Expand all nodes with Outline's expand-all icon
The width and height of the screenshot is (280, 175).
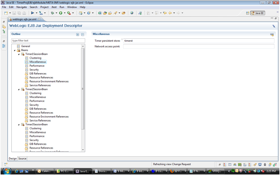pyautogui.click(x=78, y=34)
